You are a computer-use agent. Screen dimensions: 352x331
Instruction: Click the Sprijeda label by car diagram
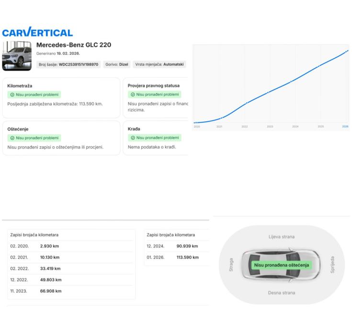click(332, 265)
